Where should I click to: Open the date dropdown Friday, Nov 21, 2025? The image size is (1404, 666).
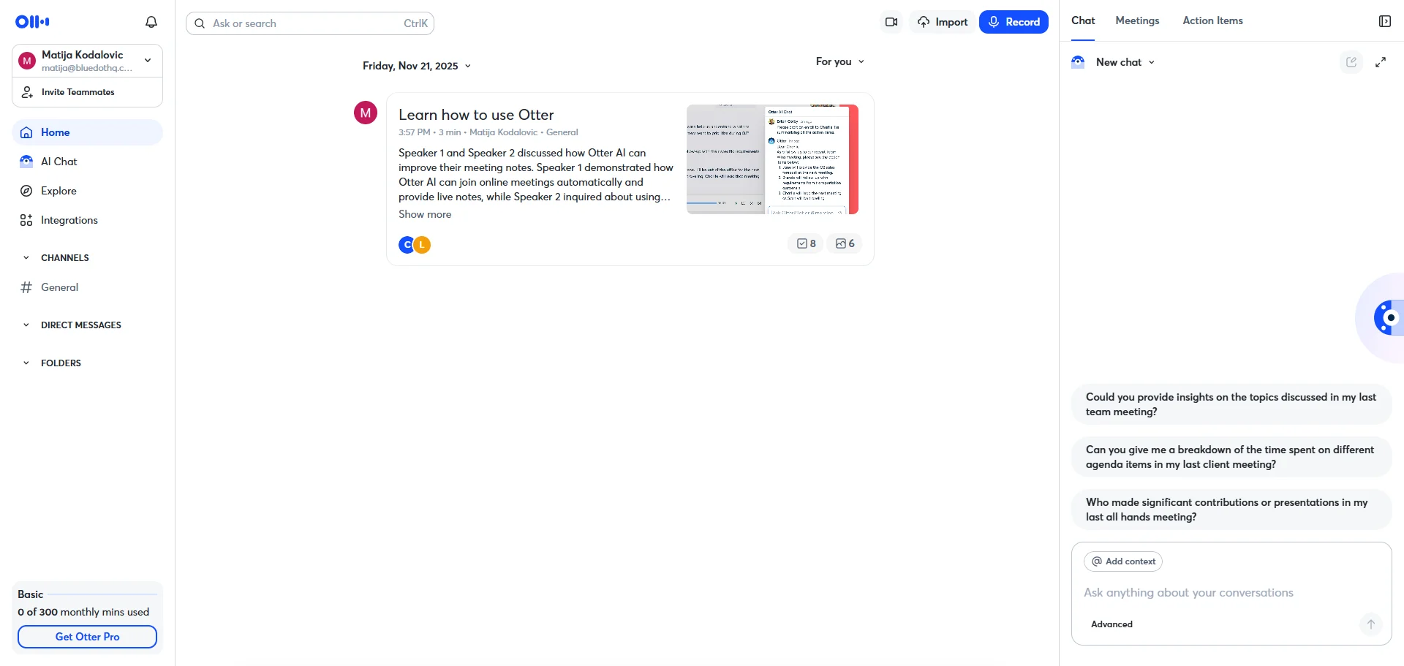pyautogui.click(x=417, y=66)
